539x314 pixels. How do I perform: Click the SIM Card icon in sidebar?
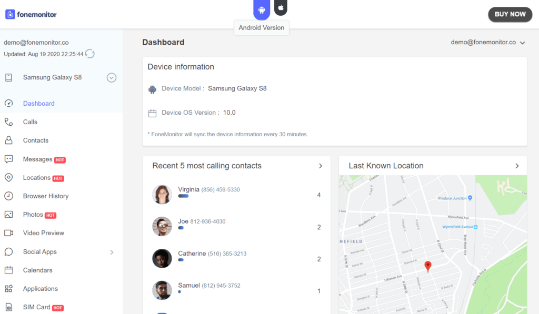pos(8,307)
